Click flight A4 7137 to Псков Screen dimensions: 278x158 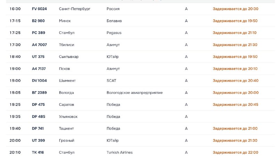point(140,69)
